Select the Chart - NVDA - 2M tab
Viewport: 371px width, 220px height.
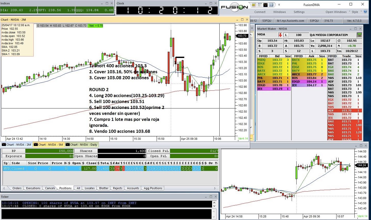(x=16, y=145)
